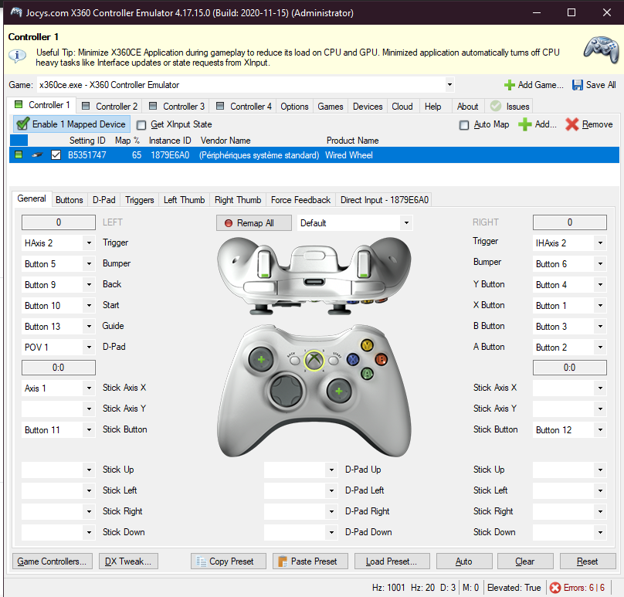
Task: Open the Default preset dropdown
Action: pos(406,223)
